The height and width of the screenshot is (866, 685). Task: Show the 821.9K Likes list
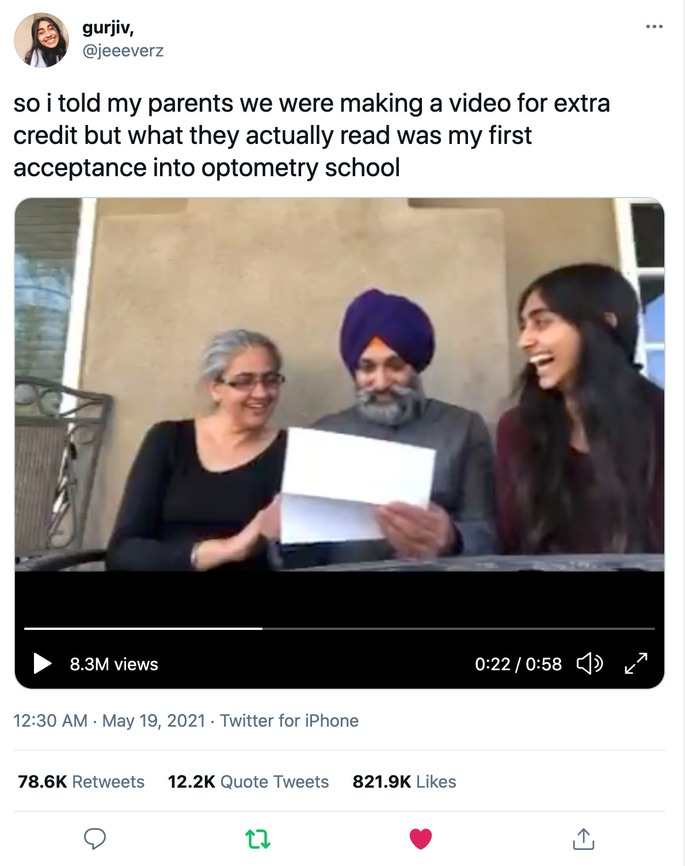click(404, 781)
